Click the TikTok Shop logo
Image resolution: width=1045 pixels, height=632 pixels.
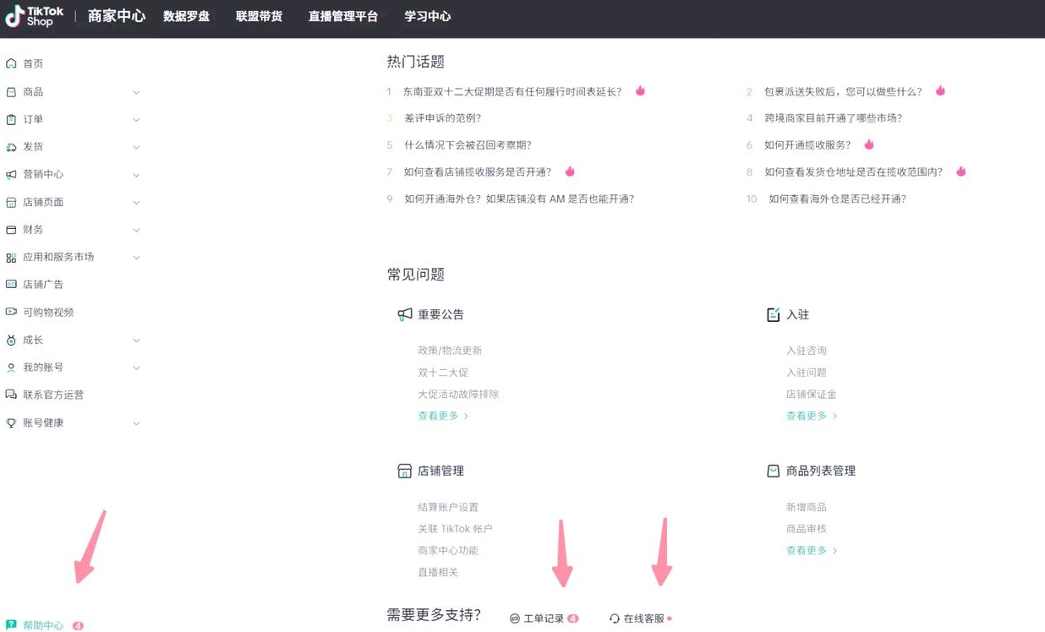point(34,17)
